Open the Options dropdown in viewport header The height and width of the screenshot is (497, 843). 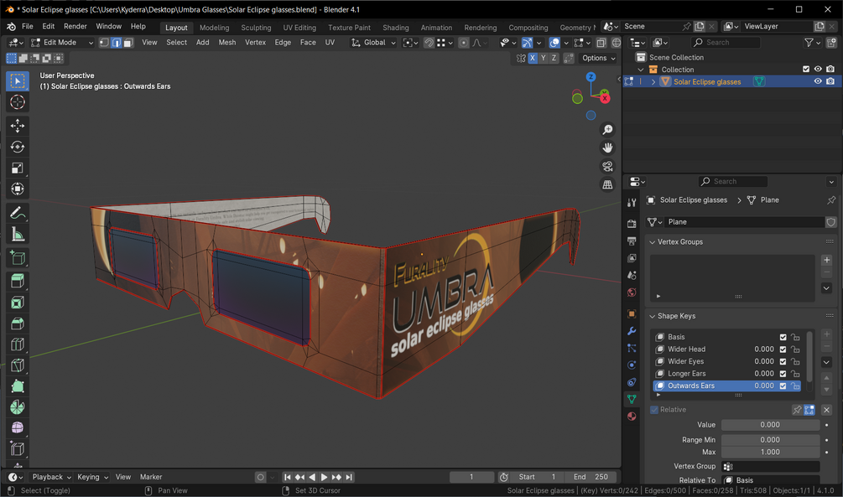[598, 58]
